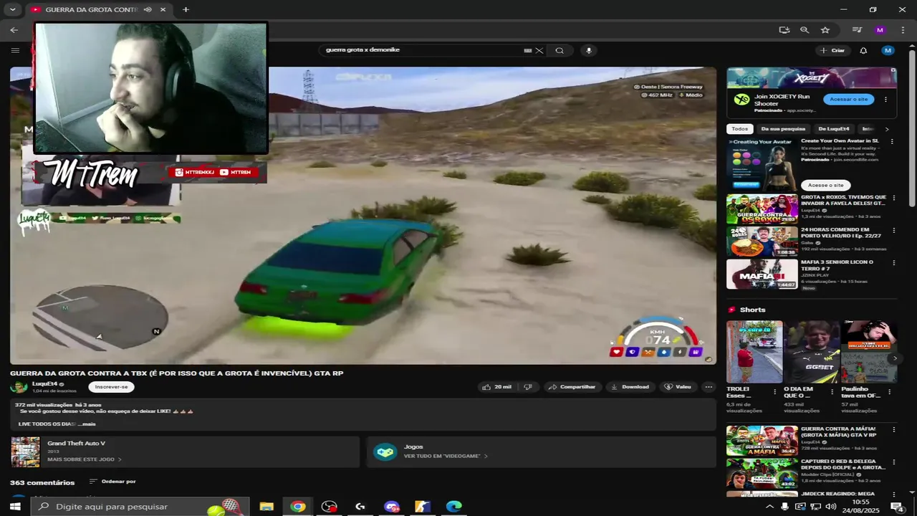Click the Download button
This screenshot has width=917, height=516.
tap(630, 387)
